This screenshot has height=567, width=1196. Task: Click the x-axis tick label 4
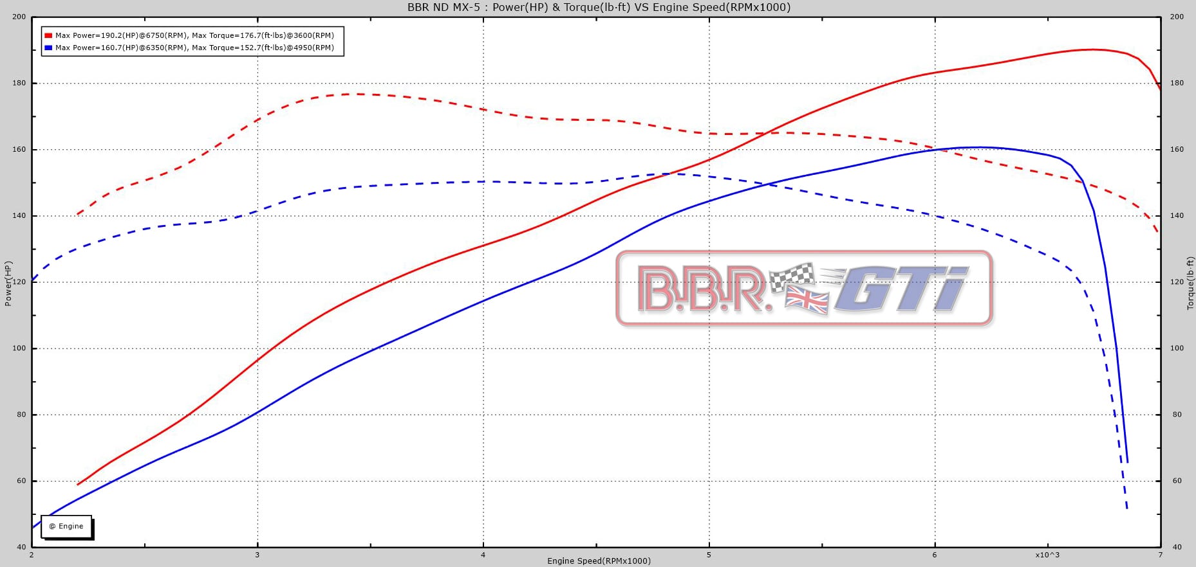(x=483, y=554)
